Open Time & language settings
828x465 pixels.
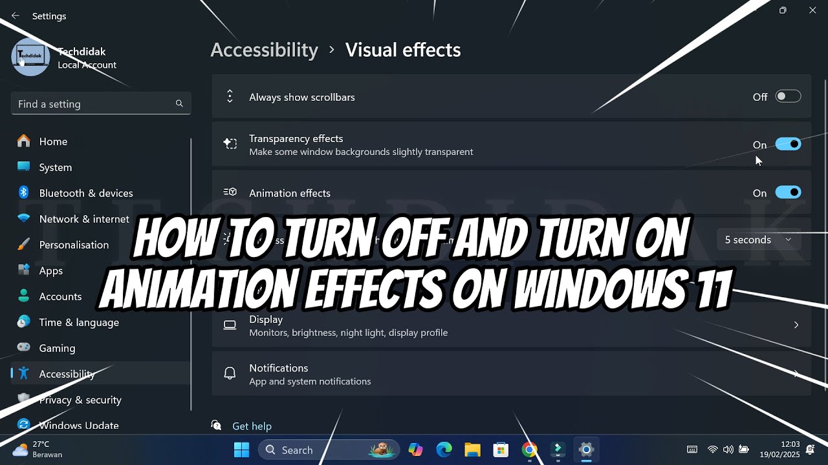(x=101, y=322)
